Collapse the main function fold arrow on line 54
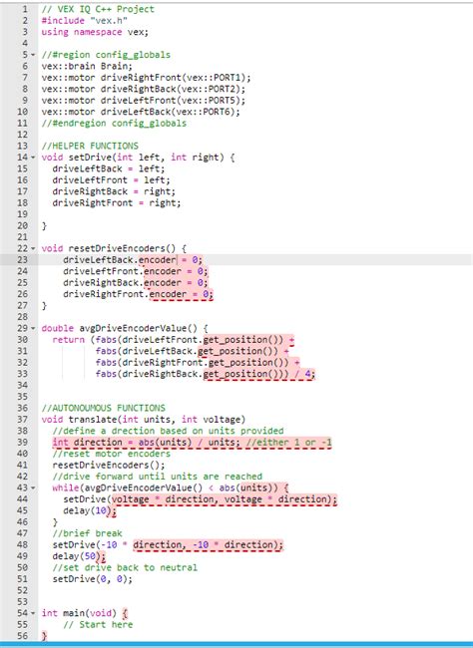The width and height of the screenshot is (473, 648). tap(33, 613)
